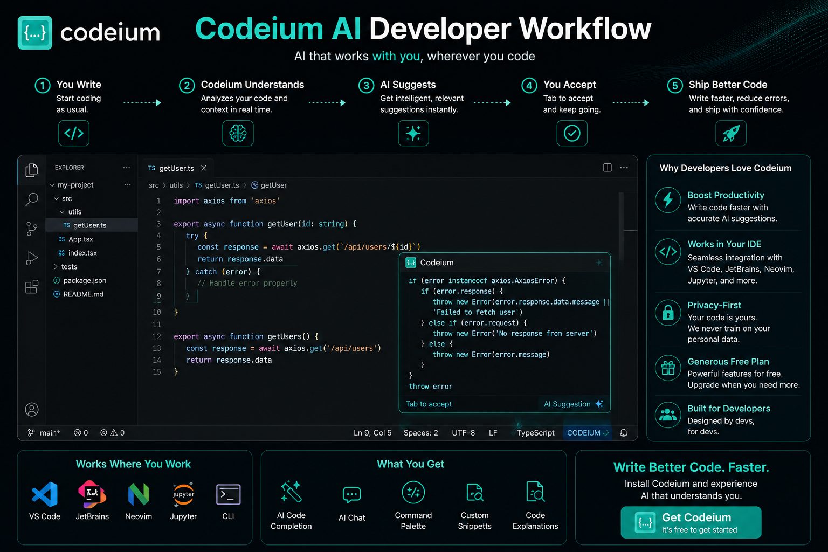Collapse the src folder in Explorer
This screenshot has height=552, width=828.
pyautogui.click(x=57, y=199)
